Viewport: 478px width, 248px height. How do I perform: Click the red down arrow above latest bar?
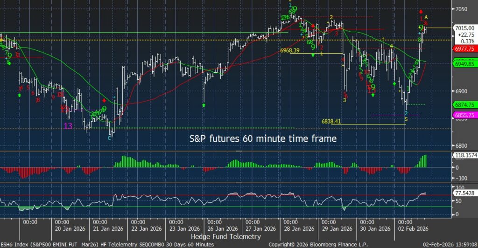421,11
